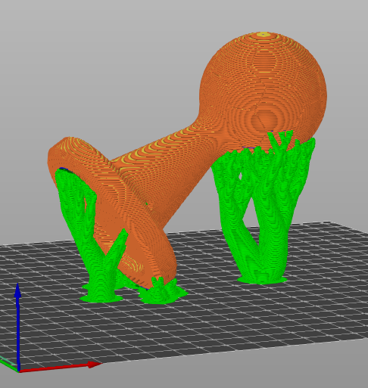The height and width of the screenshot is (388, 368).
Task: Click the small green support at the ring's base
Action: click(163, 291)
